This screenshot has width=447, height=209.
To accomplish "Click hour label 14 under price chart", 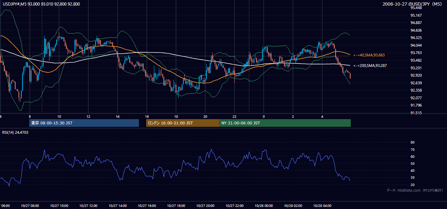I will click(x=118, y=116).
